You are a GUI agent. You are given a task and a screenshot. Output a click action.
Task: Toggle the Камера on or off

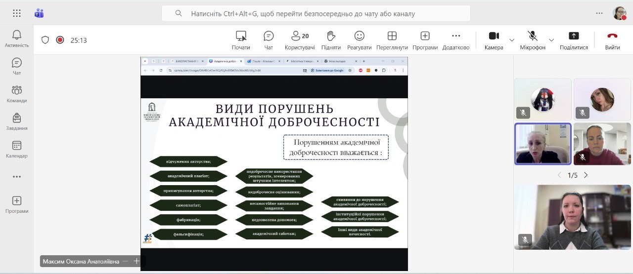click(494, 40)
